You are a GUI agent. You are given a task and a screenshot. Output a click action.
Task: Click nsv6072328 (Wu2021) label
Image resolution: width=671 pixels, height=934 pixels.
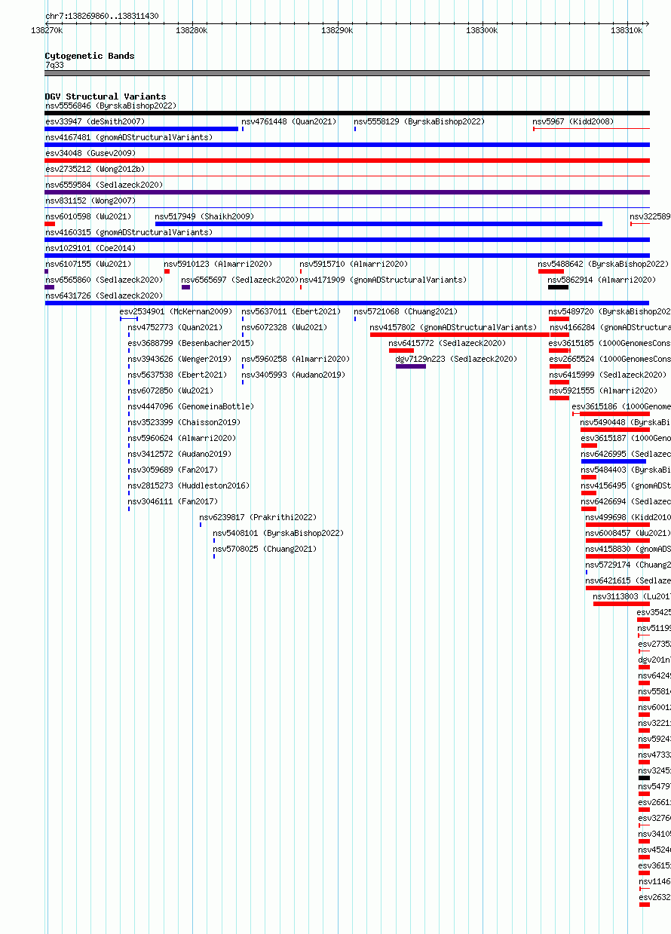coord(284,328)
